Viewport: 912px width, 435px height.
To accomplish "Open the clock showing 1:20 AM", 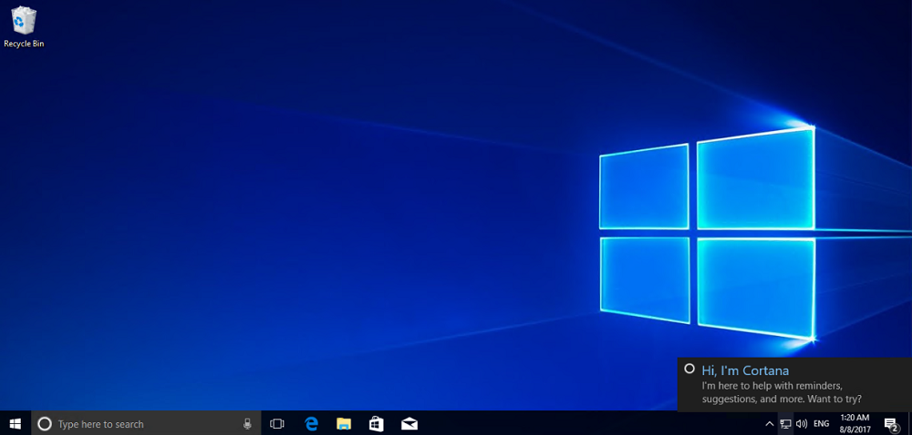I will coord(855,424).
